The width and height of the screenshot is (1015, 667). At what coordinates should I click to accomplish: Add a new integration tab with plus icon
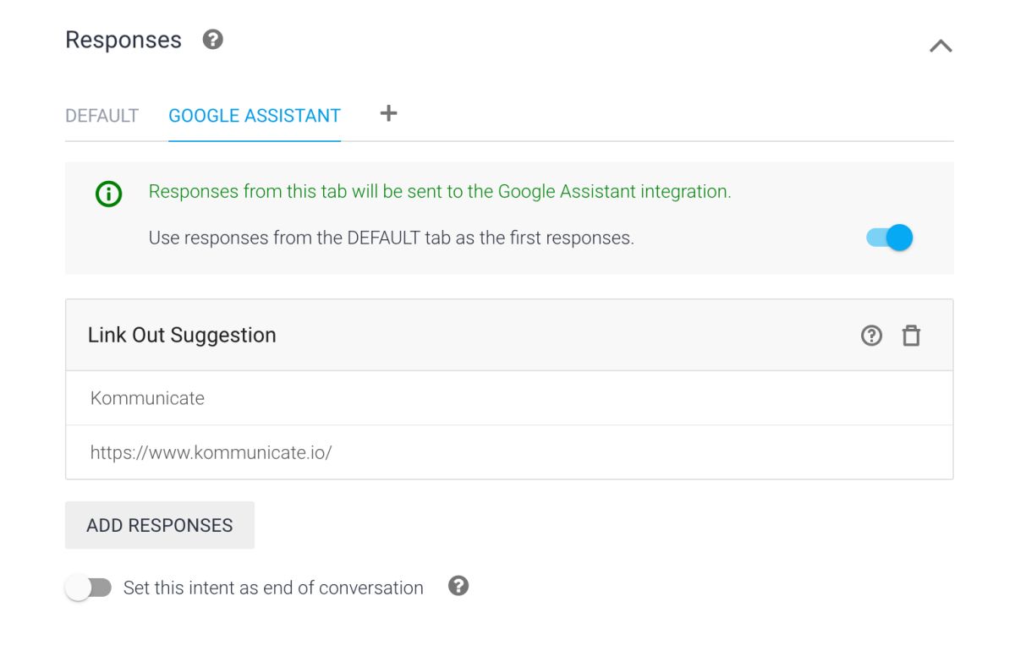388,113
